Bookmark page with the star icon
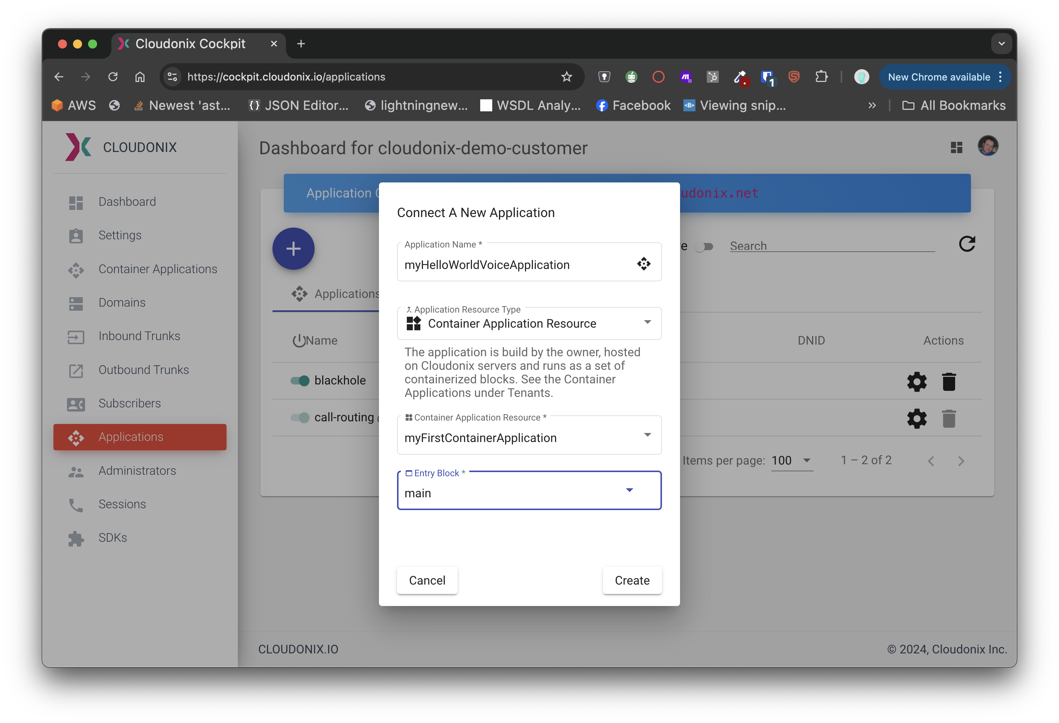 566,77
